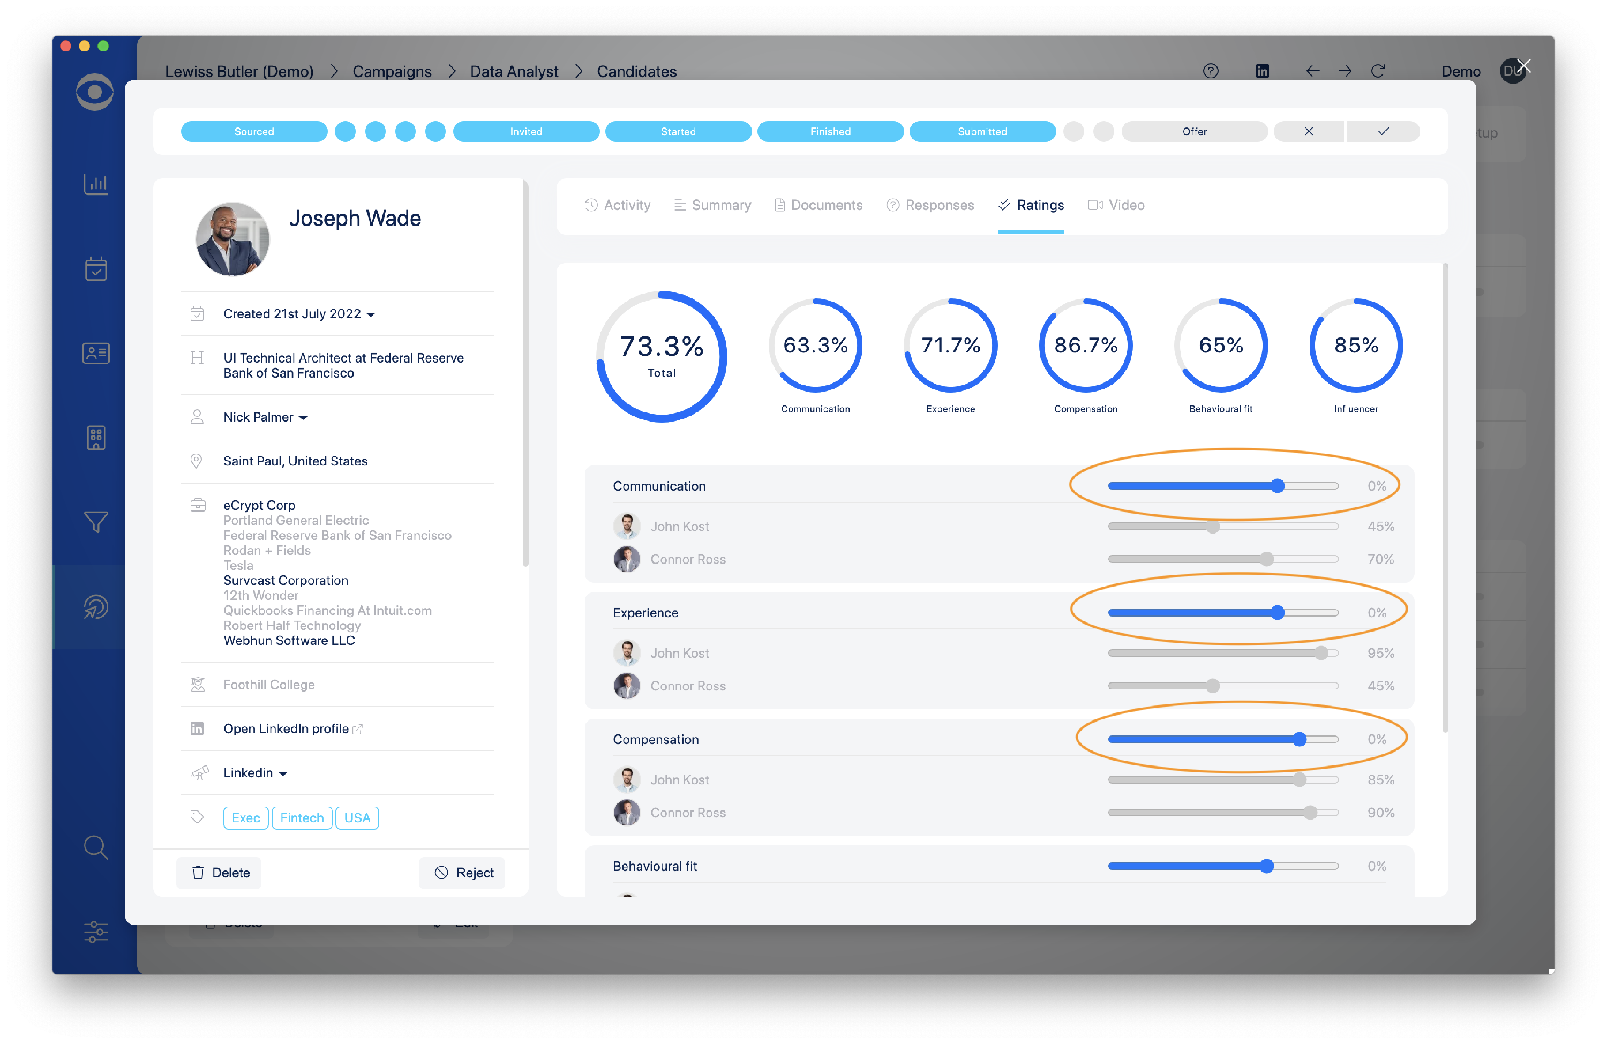Open the contact card icon in sidebar

click(95, 352)
